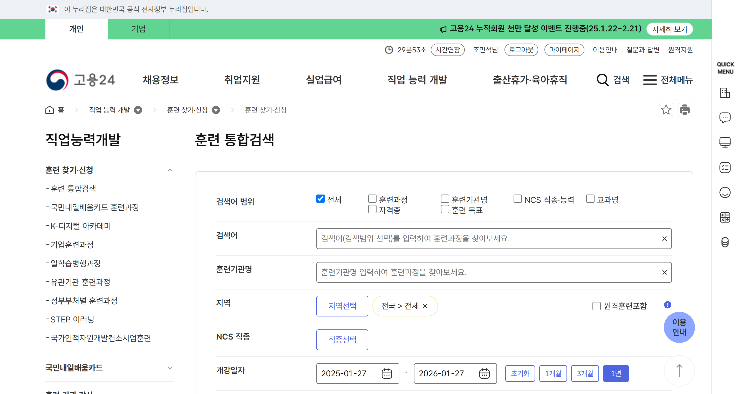
Task: Open the 지역선택 region selector
Action: click(x=342, y=306)
